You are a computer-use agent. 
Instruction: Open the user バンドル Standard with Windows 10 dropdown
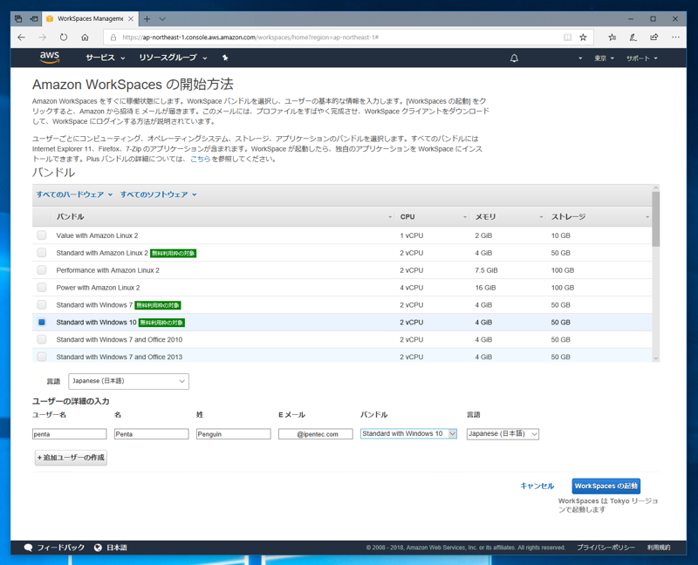(x=408, y=433)
